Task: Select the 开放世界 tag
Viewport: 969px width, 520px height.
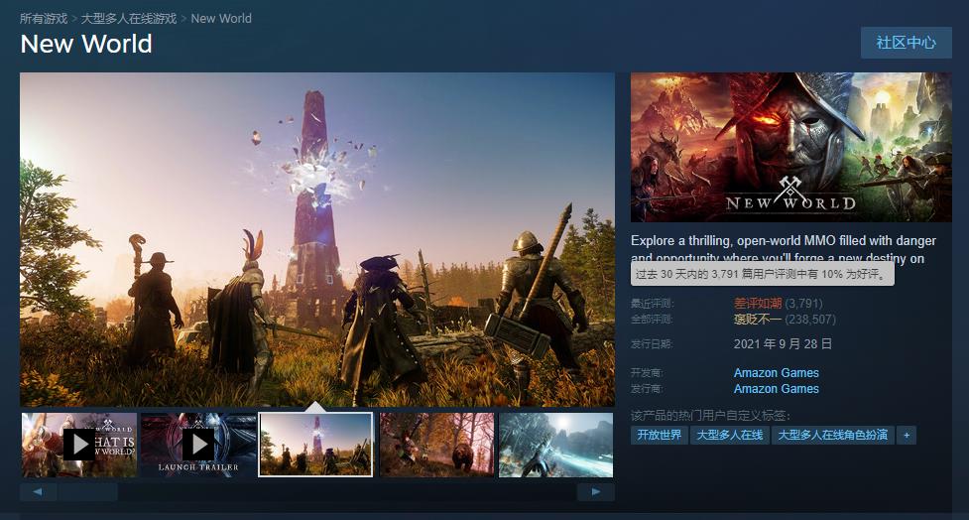Action: click(x=660, y=435)
